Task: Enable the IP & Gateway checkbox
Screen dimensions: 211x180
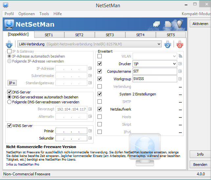Action: tap(9, 51)
